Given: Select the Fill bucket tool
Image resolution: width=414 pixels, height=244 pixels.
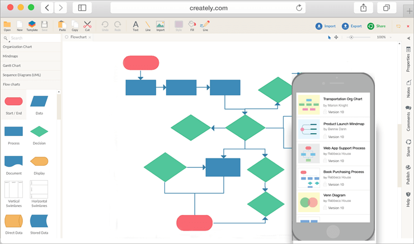Looking at the screenshot, I should [x=192, y=26].
